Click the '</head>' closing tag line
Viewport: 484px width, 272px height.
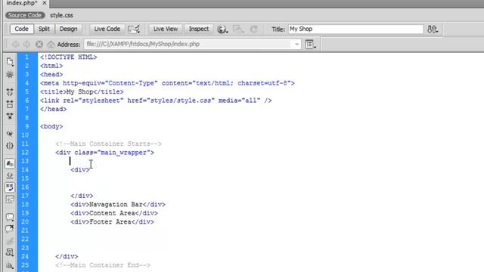(54, 109)
